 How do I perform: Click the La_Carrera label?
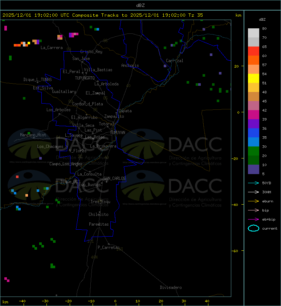point(52,48)
